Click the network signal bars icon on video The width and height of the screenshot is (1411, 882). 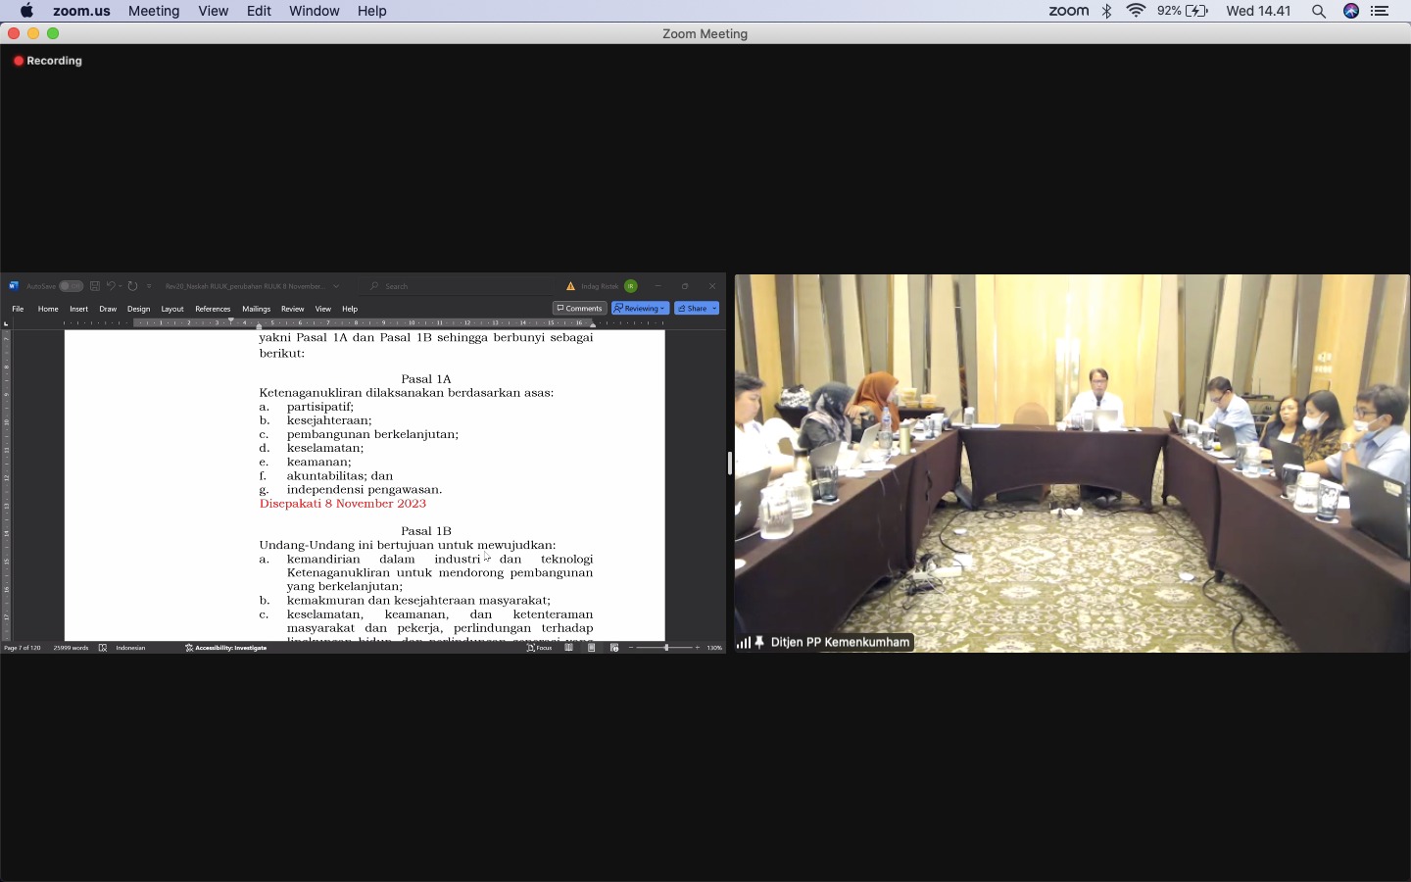[744, 643]
